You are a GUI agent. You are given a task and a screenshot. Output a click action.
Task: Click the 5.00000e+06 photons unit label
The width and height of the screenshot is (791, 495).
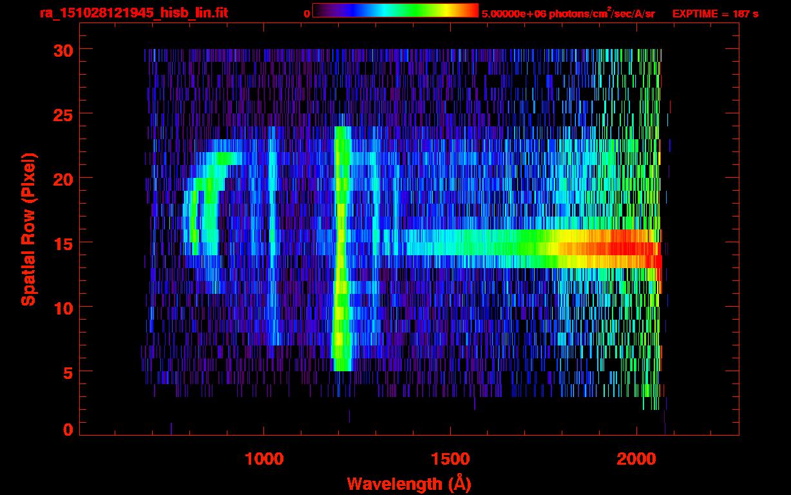point(568,14)
